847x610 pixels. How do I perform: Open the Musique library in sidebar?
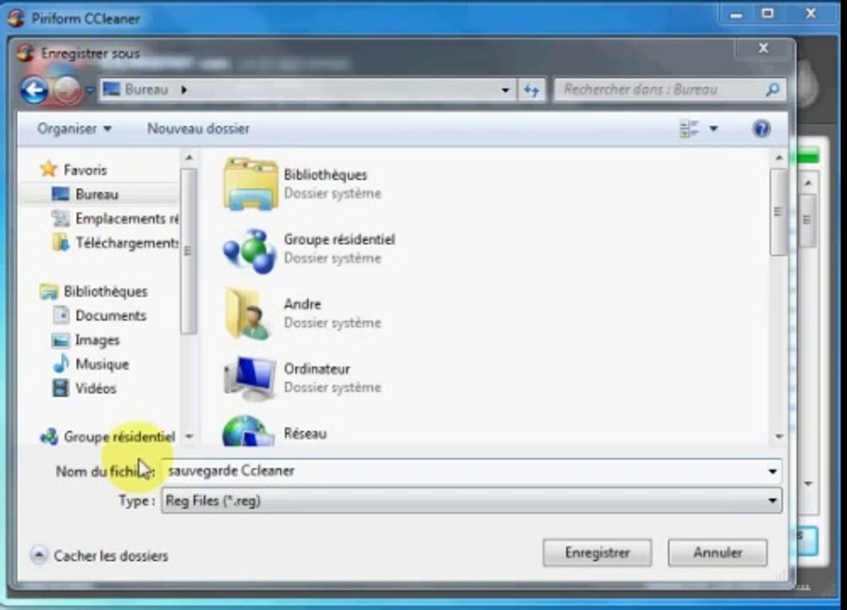(102, 364)
